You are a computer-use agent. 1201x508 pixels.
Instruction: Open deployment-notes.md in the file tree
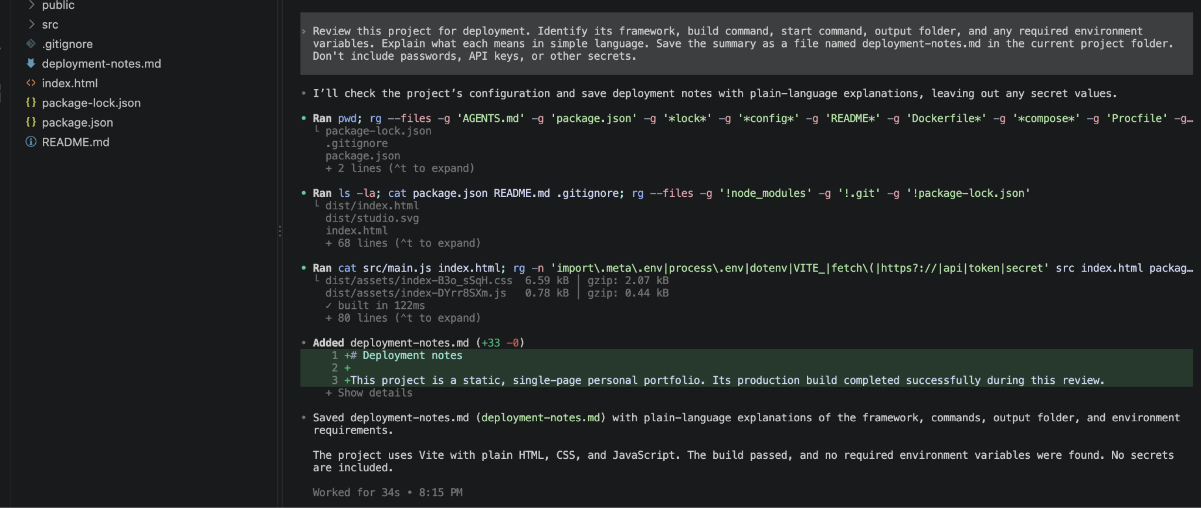click(101, 63)
